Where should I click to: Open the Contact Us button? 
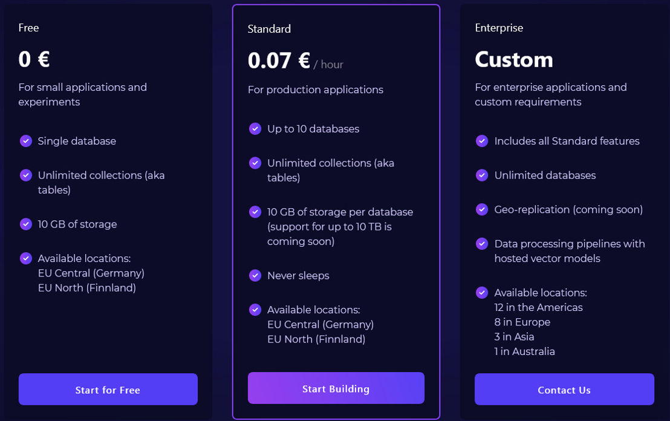(x=564, y=390)
